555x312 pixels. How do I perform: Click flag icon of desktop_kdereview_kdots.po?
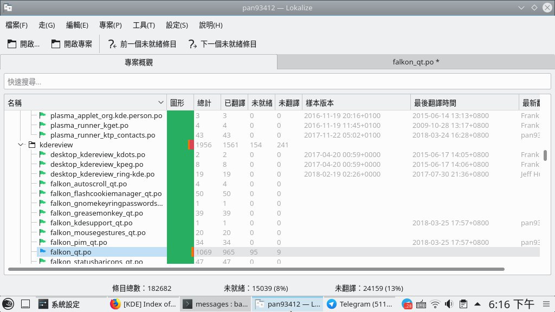point(43,154)
